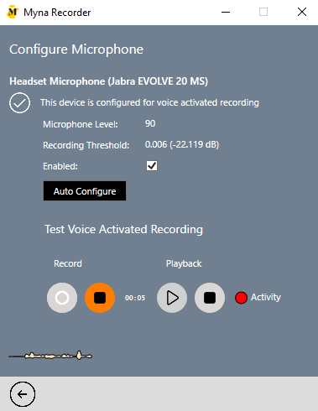Click the Configure Microphone heading

tap(76, 49)
